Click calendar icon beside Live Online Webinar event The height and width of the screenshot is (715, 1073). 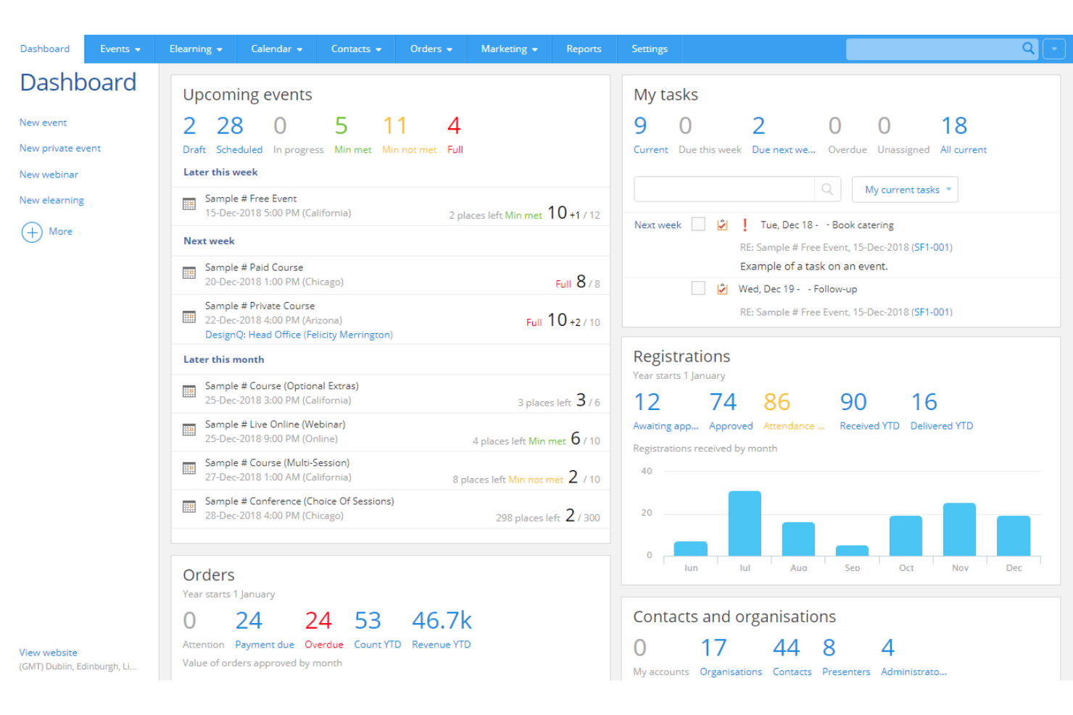(189, 430)
